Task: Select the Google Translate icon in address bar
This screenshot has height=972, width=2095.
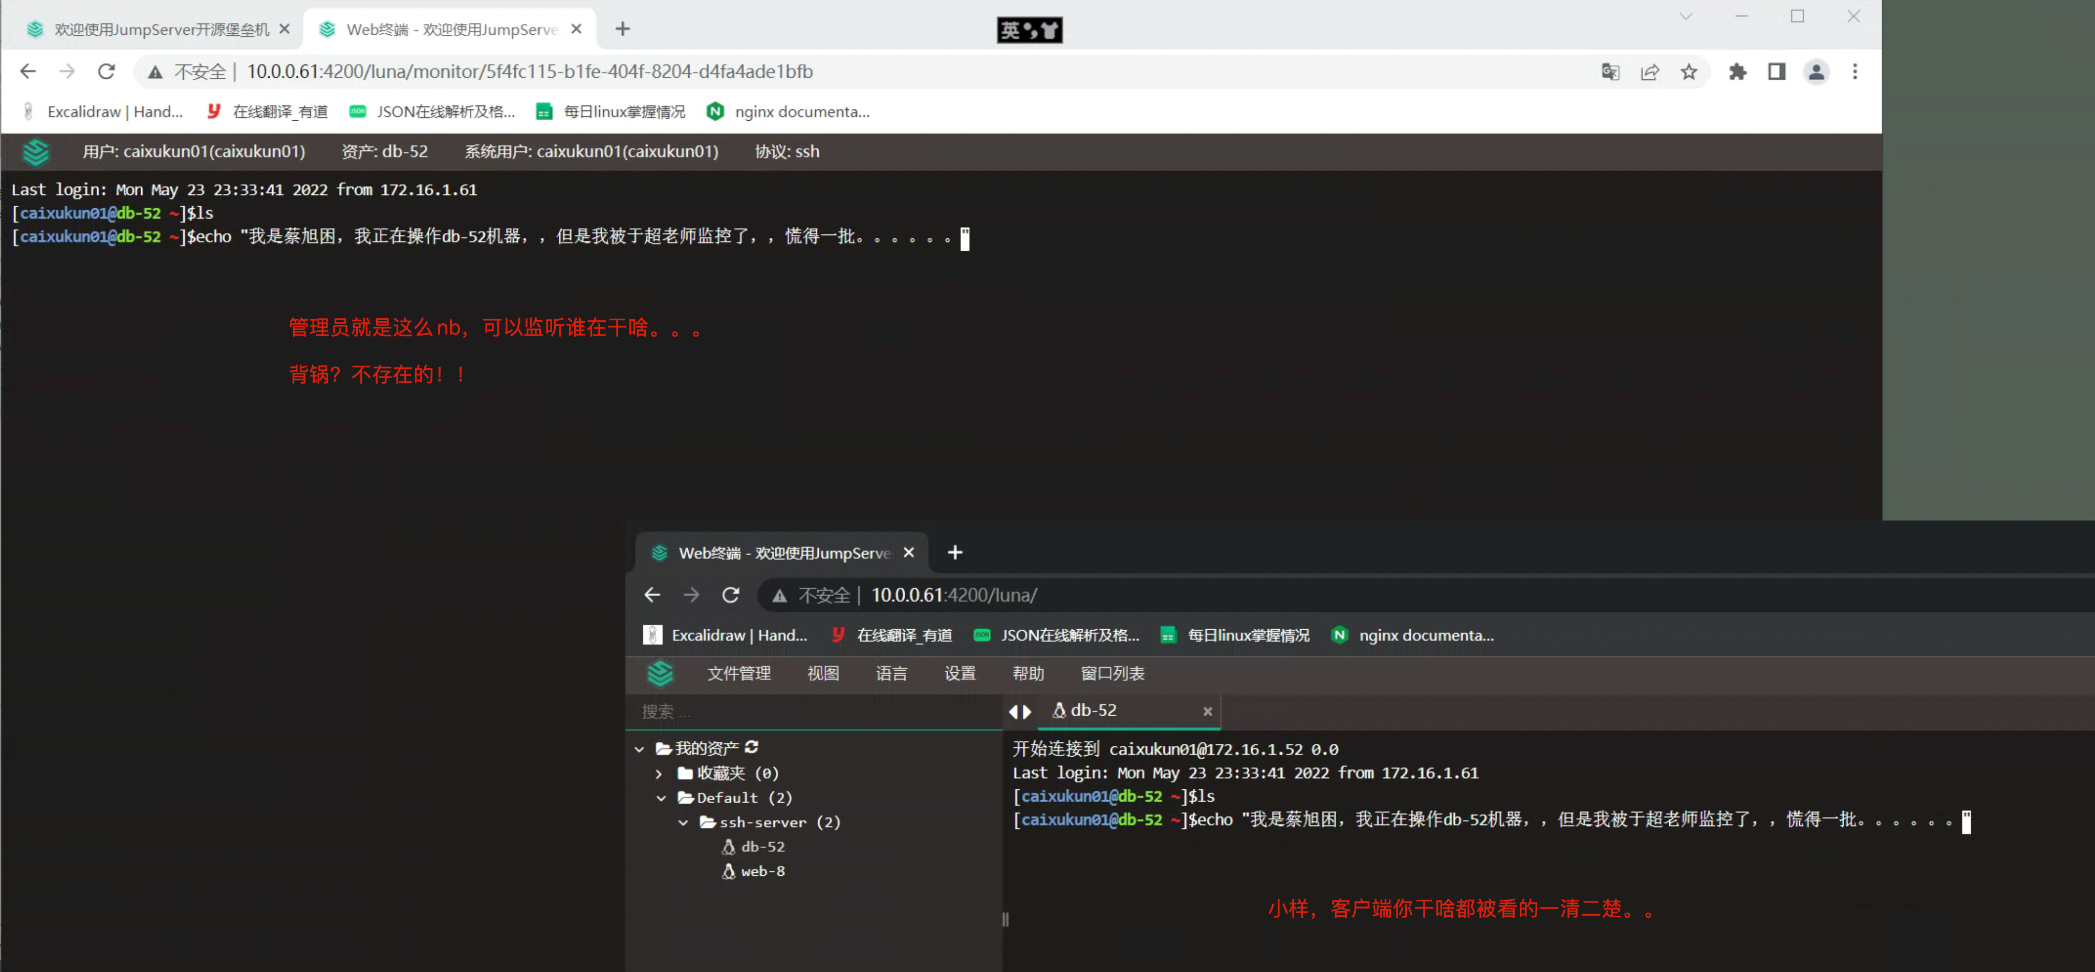Action: (1609, 72)
